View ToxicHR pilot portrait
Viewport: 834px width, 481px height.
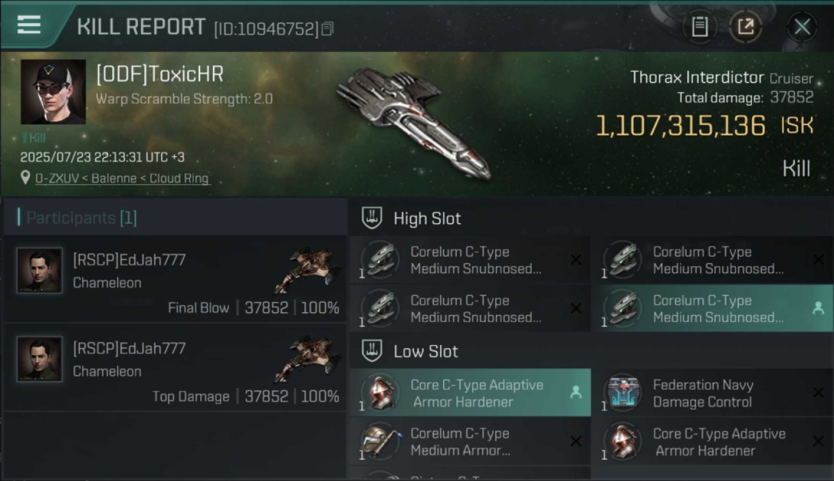pos(53,92)
